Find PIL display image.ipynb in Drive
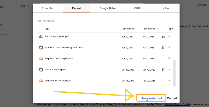 (163, 37)
